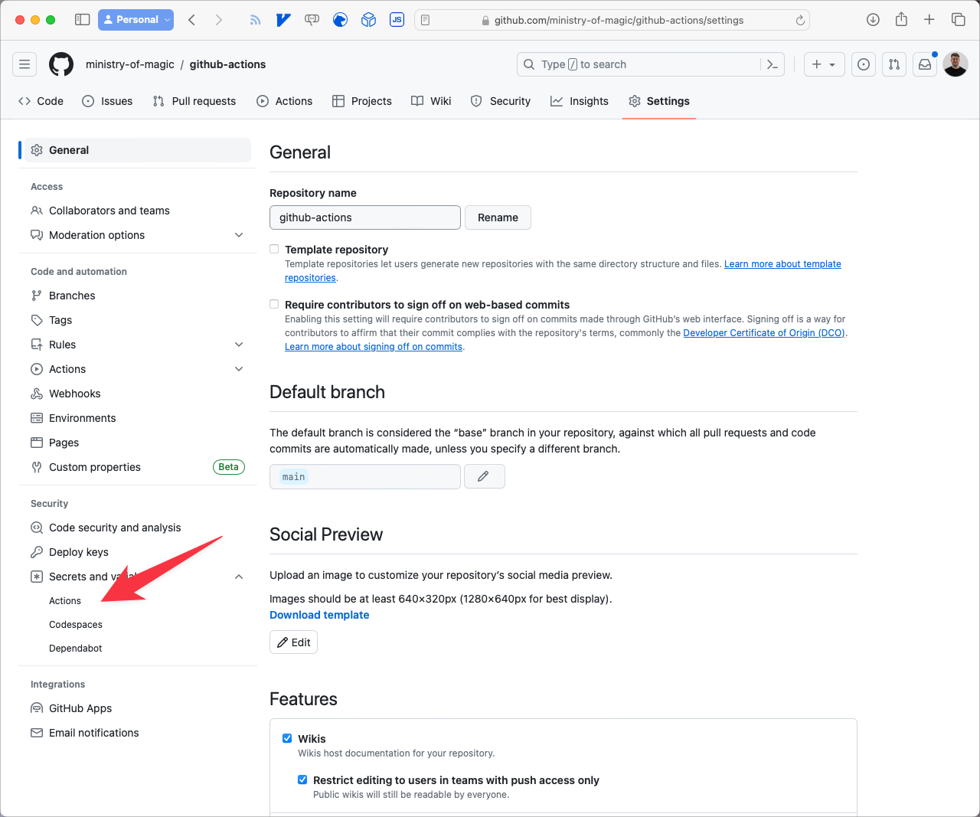Open the issues icon in header
Image resolution: width=980 pixels, height=817 pixels.
[864, 64]
